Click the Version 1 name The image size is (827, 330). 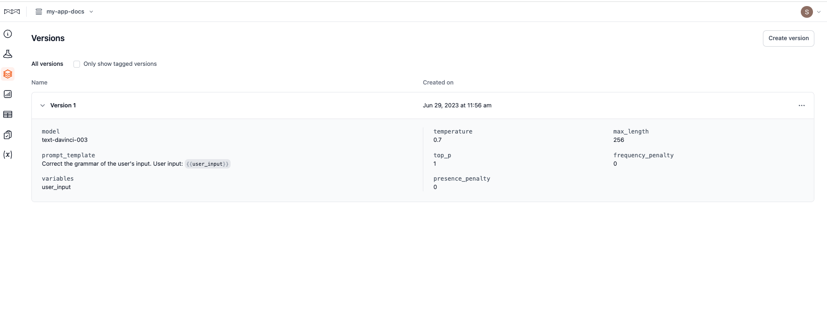[x=63, y=105]
